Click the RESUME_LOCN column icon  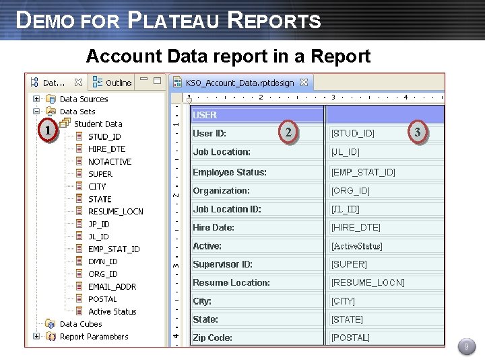[x=79, y=211]
